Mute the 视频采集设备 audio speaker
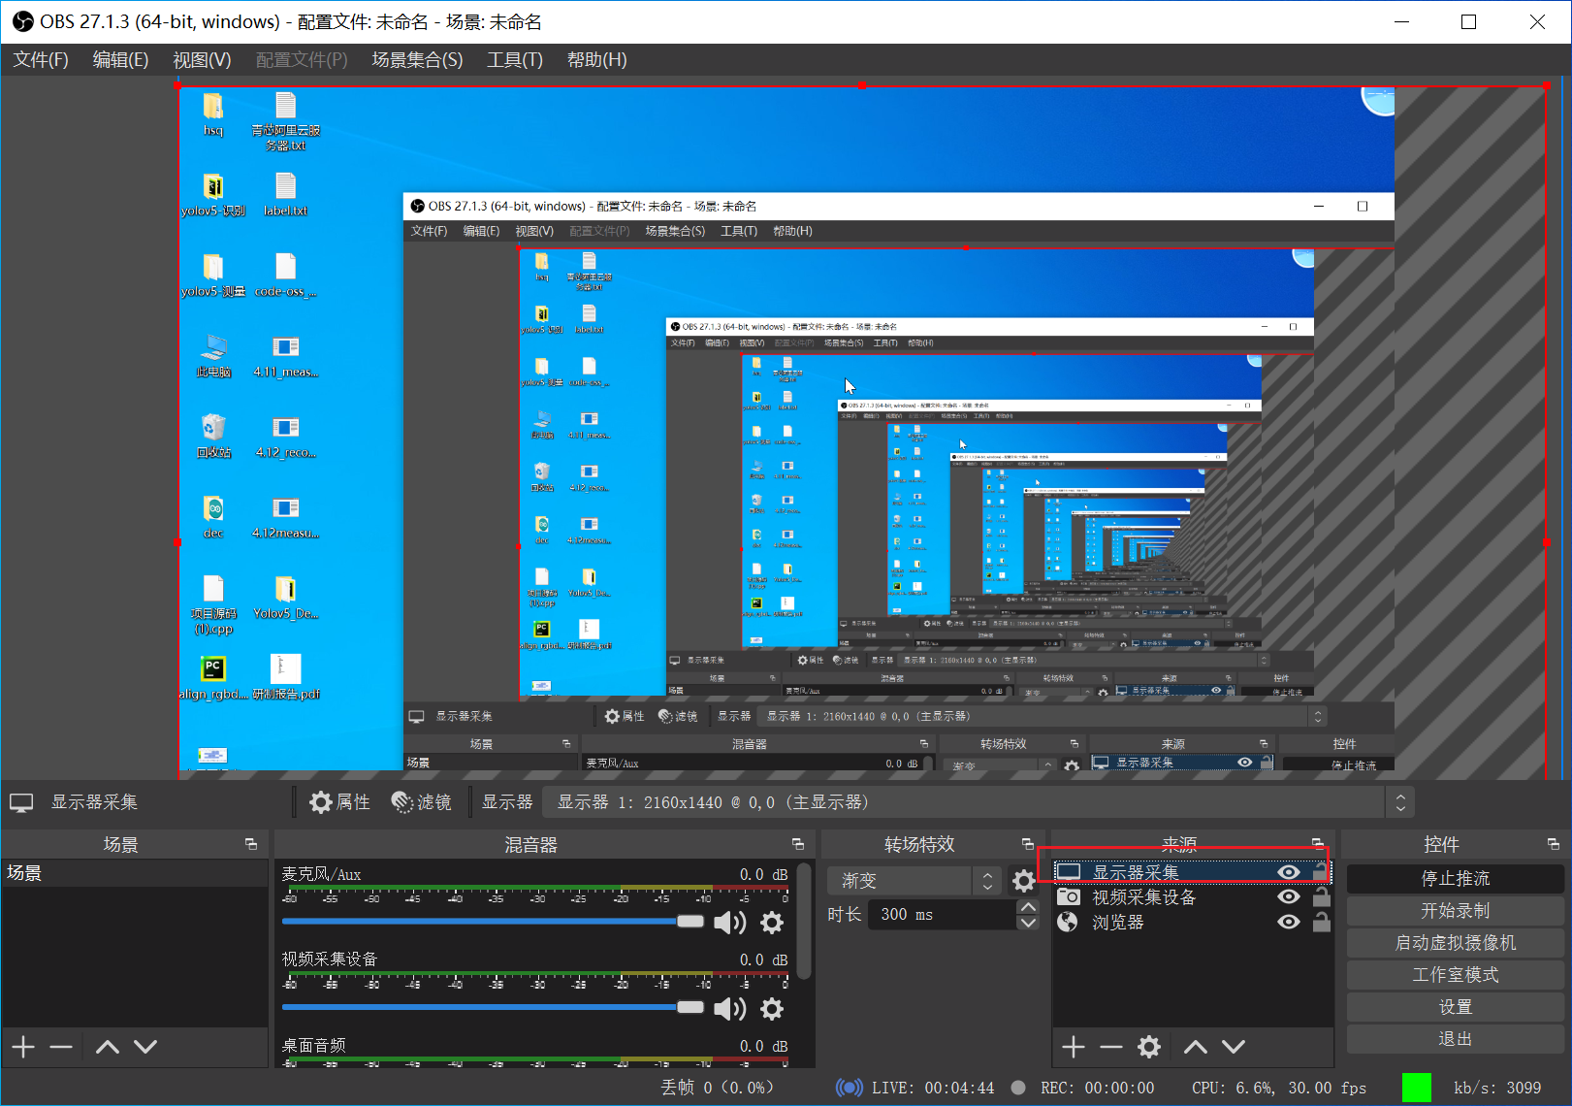The image size is (1572, 1106). (x=729, y=1009)
